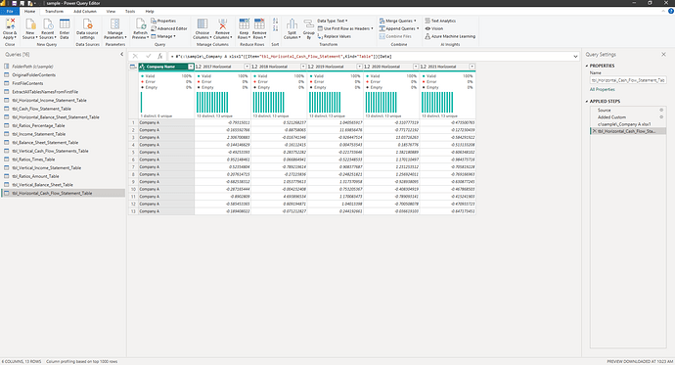Viewport: 675px width, 365px height.
Task: Click the Text Analytics AI insight
Action: (440, 21)
